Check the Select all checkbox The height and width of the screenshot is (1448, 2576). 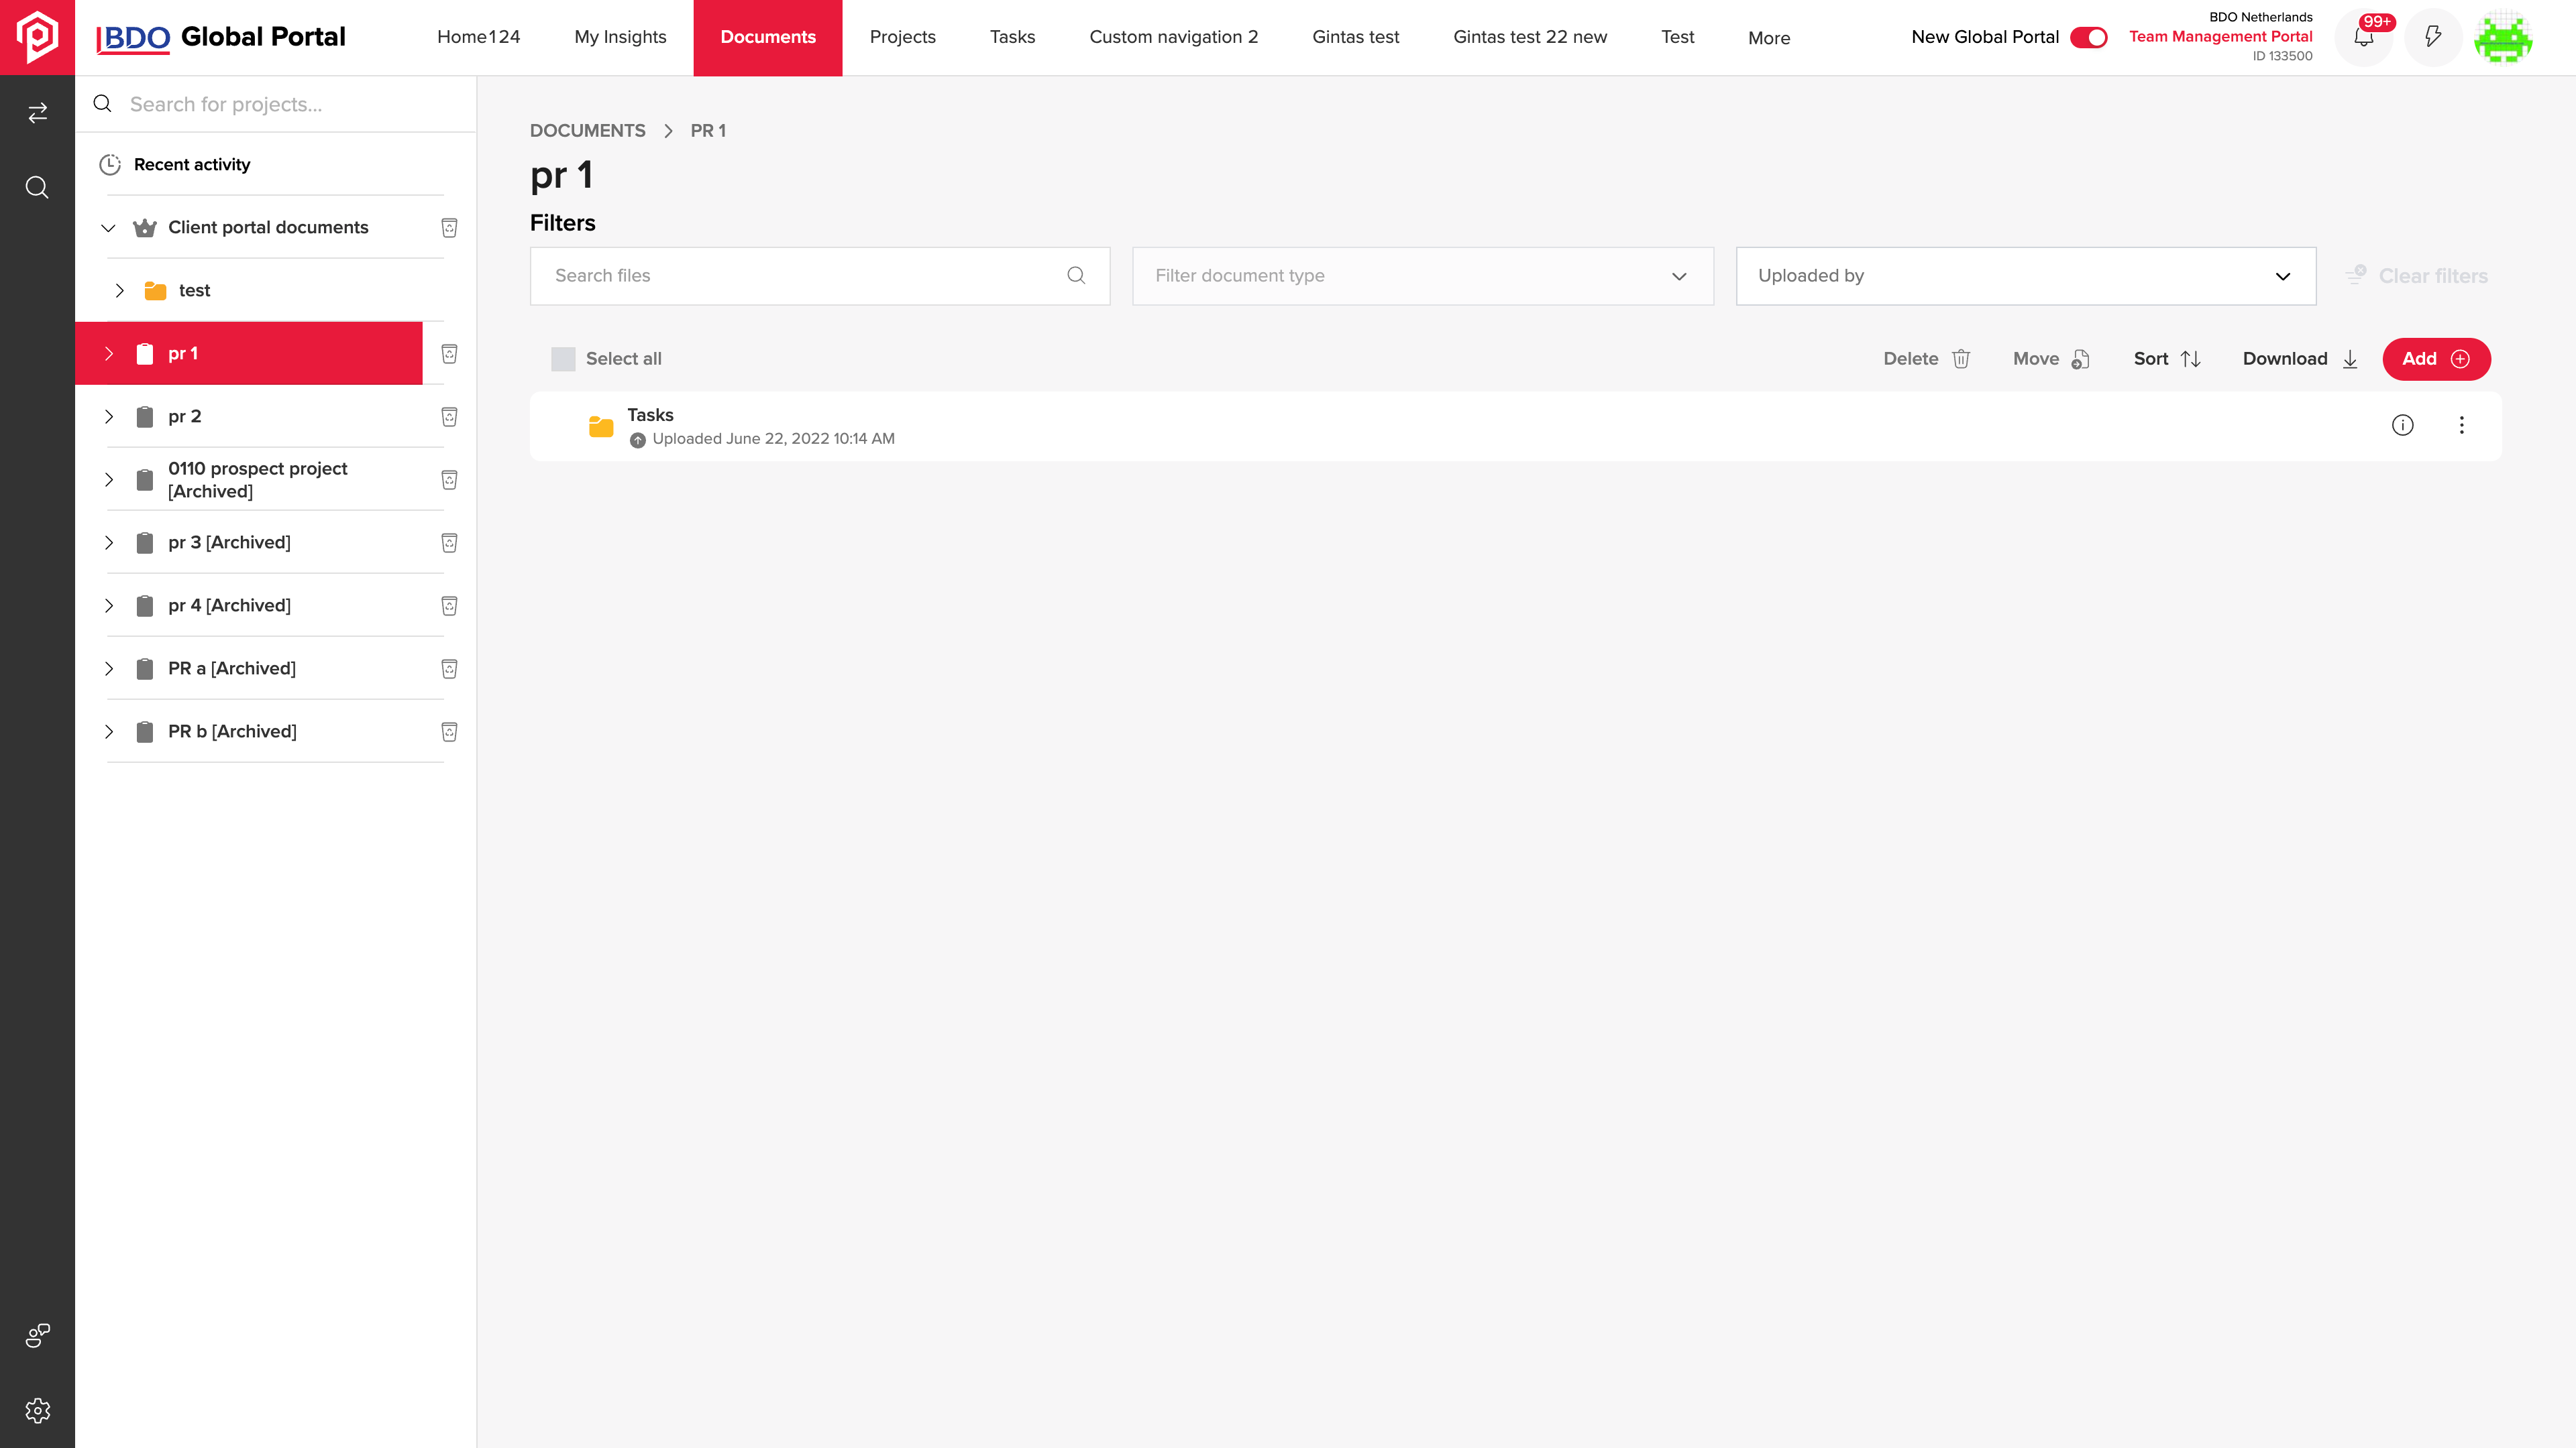pyautogui.click(x=563, y=359)
